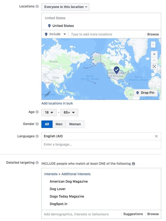Screen dimensions: 166x221
Task: Click the info icon beside Languages label
Action: tap(37, 136)
